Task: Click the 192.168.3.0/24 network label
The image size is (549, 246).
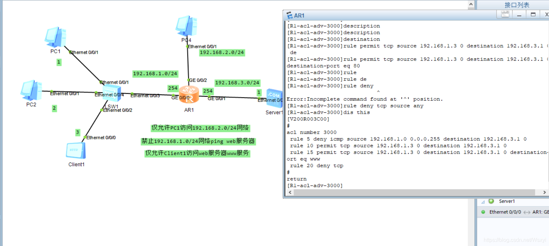Action: click(x=237, y=82)
